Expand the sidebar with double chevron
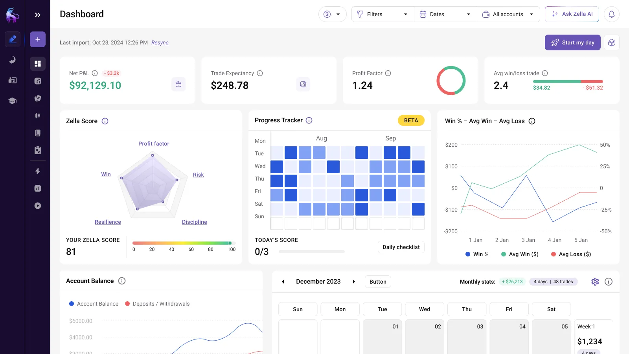This screenshot has width=629, height=354. point(38,15)
